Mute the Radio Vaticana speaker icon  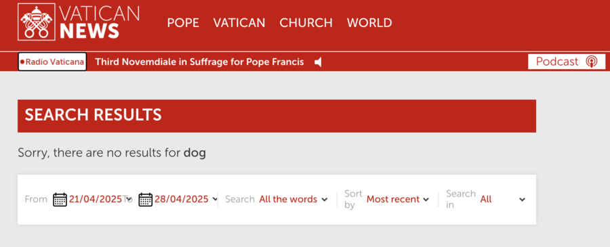(x=319, y=62)
